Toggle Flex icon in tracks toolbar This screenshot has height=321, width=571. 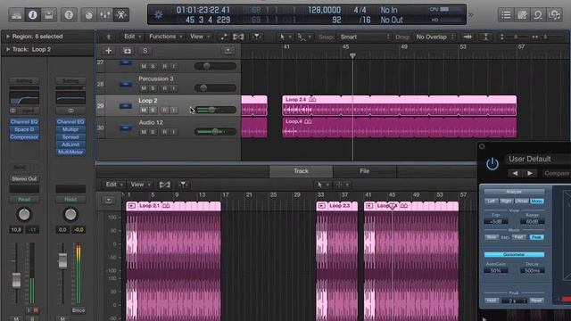tap(238, 37)
